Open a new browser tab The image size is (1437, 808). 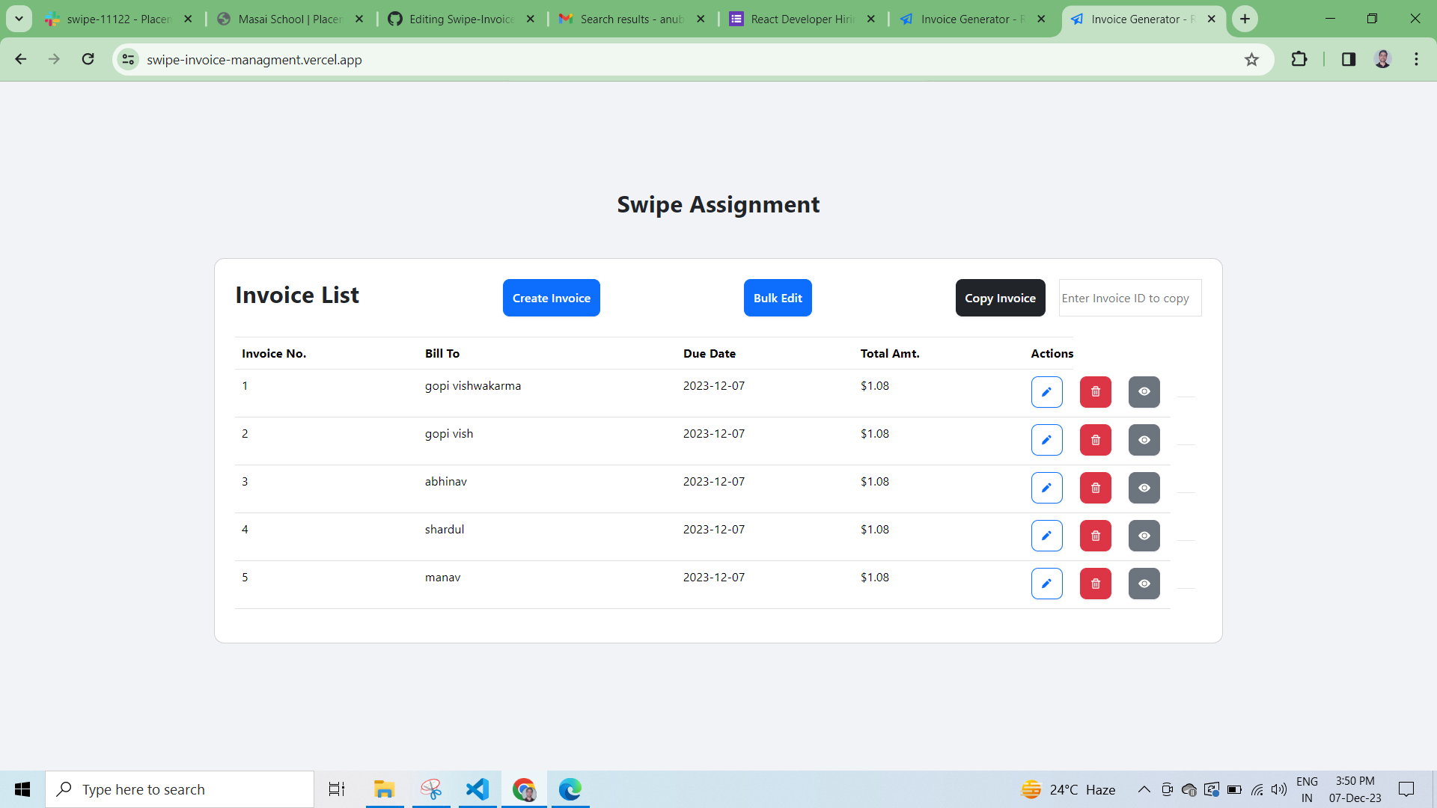pyautogui.click(x=1245, y=19)
